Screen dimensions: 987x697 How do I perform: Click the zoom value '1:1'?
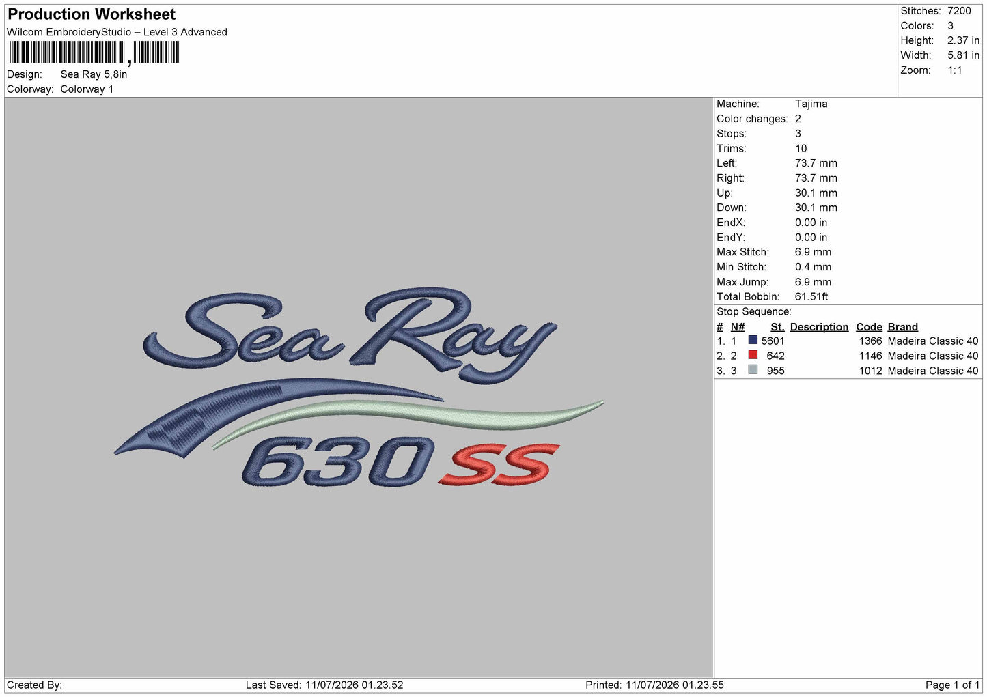point(954,70)
